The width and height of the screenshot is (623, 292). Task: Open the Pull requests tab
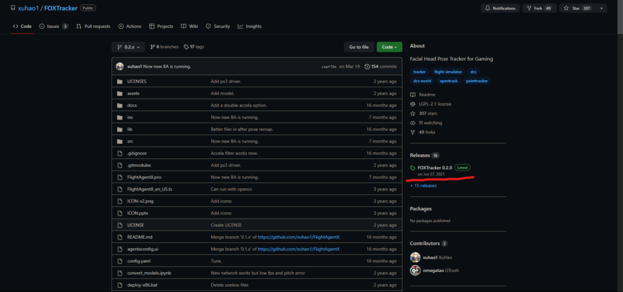(x=94, y=26)
